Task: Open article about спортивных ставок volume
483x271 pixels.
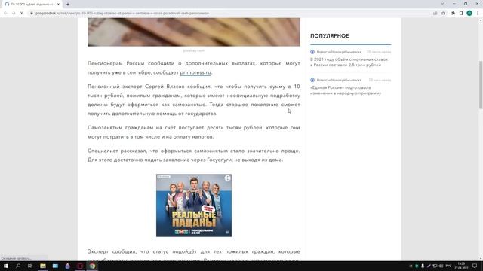Action: pyautogui.click(x=349, y=62)
